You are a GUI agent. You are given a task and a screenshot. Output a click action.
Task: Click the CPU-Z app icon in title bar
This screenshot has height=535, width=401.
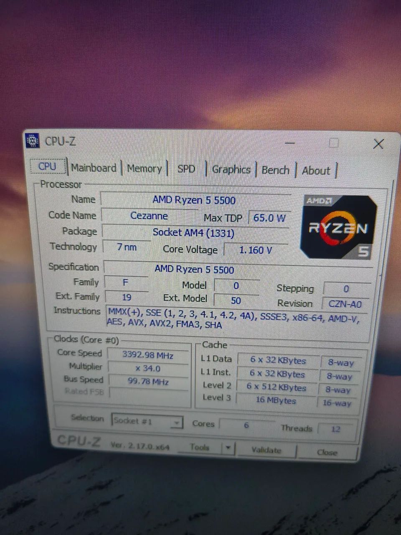click(32, 140)
